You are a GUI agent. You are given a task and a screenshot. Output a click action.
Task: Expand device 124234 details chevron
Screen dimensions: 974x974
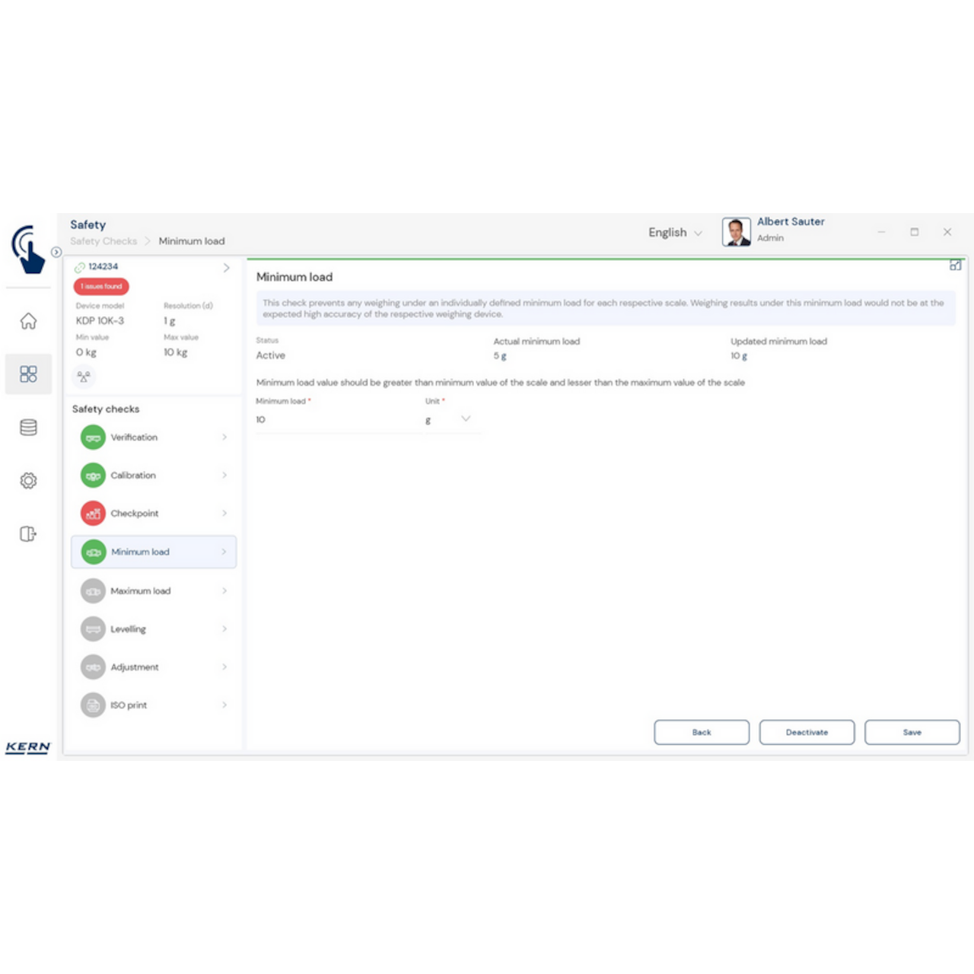point(225,268)
